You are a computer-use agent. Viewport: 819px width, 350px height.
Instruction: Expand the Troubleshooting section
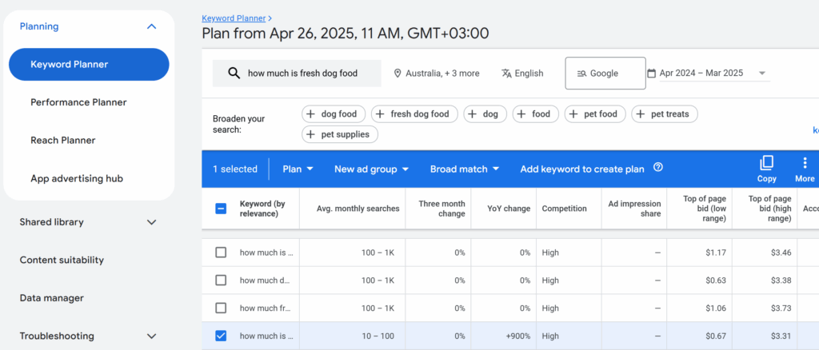(151, 336)
